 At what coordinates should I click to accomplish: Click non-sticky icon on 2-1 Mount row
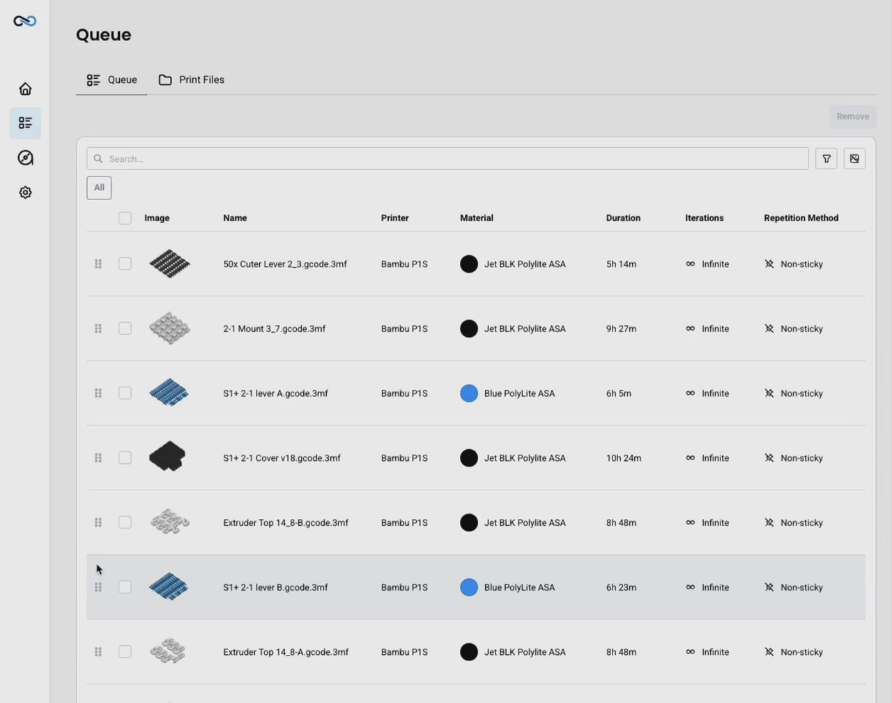coord(769,328)
